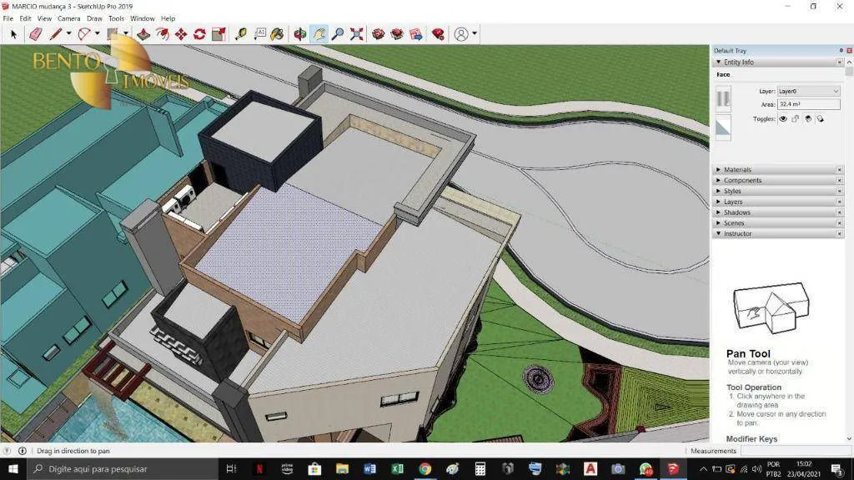Click the Zoom Extents tool
The height and width of the screenshot is (480, 854).
[357, 34]
